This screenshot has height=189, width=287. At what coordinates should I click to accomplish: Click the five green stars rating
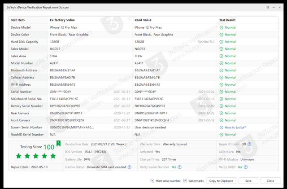point(36,156)
